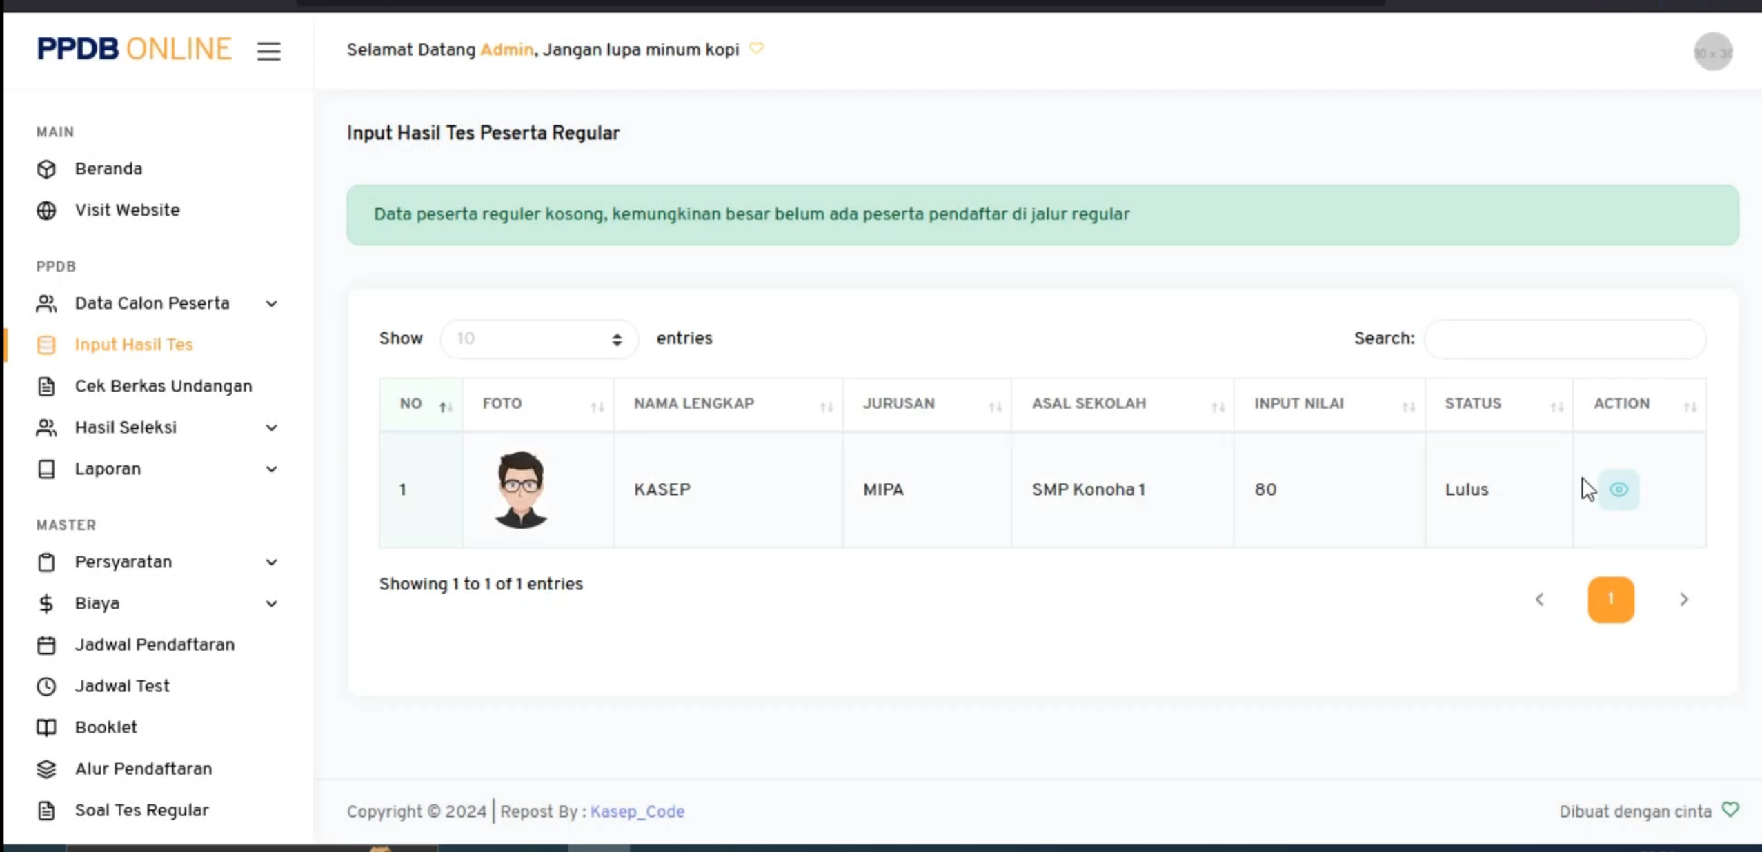Viewport: 1762px width, 852px height.
Task: Expand the Biaya chevron
Action: (272, 603)
